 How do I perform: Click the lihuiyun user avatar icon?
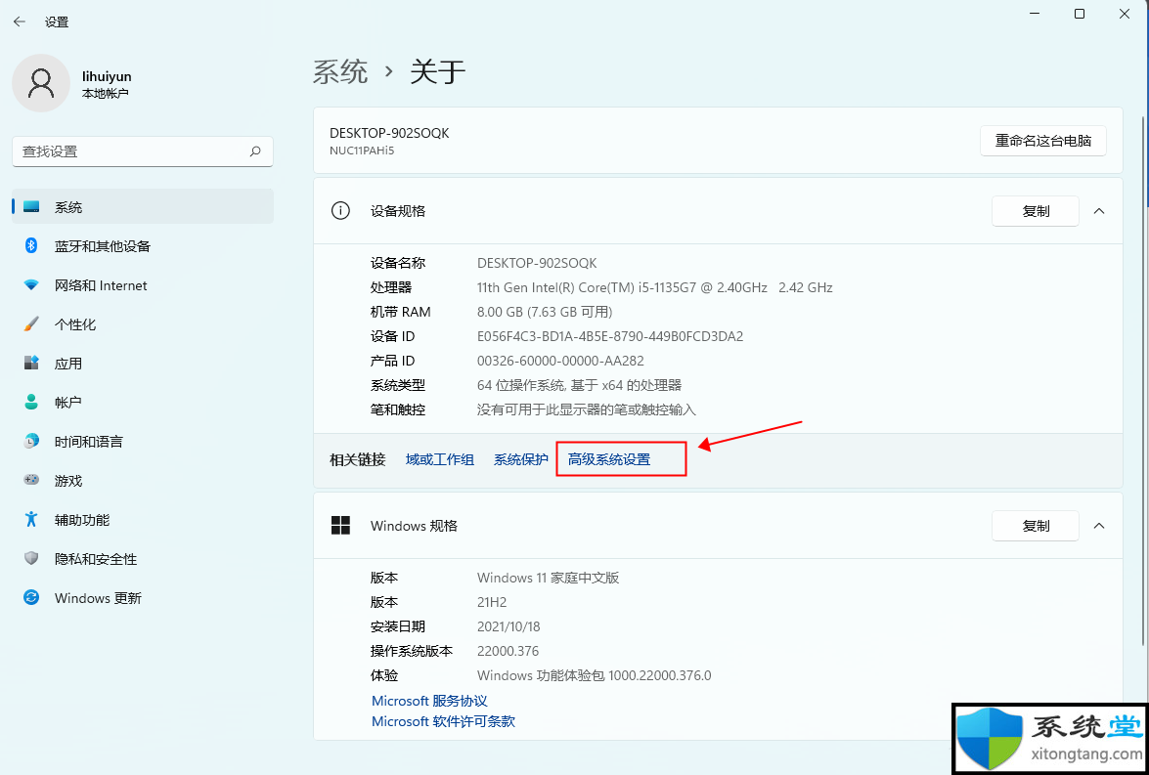coord(41,83)
